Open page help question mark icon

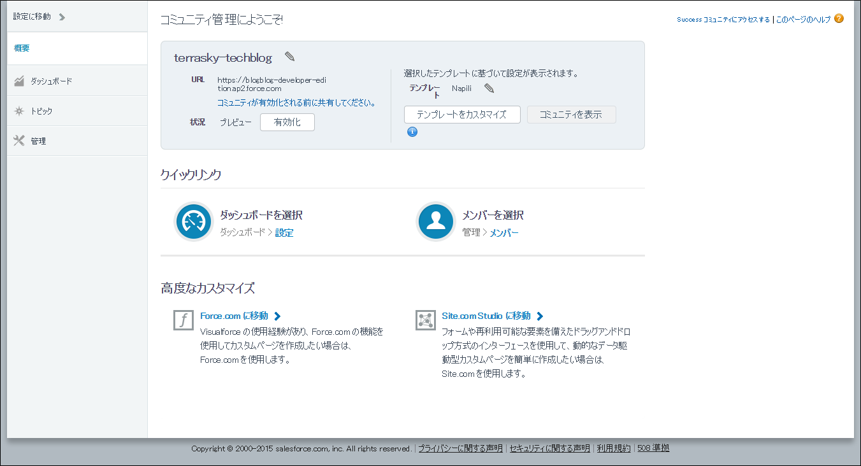(x=839, y=18)
